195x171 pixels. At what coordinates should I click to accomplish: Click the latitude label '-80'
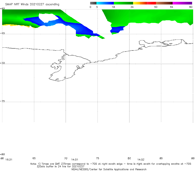coord(2,154)
